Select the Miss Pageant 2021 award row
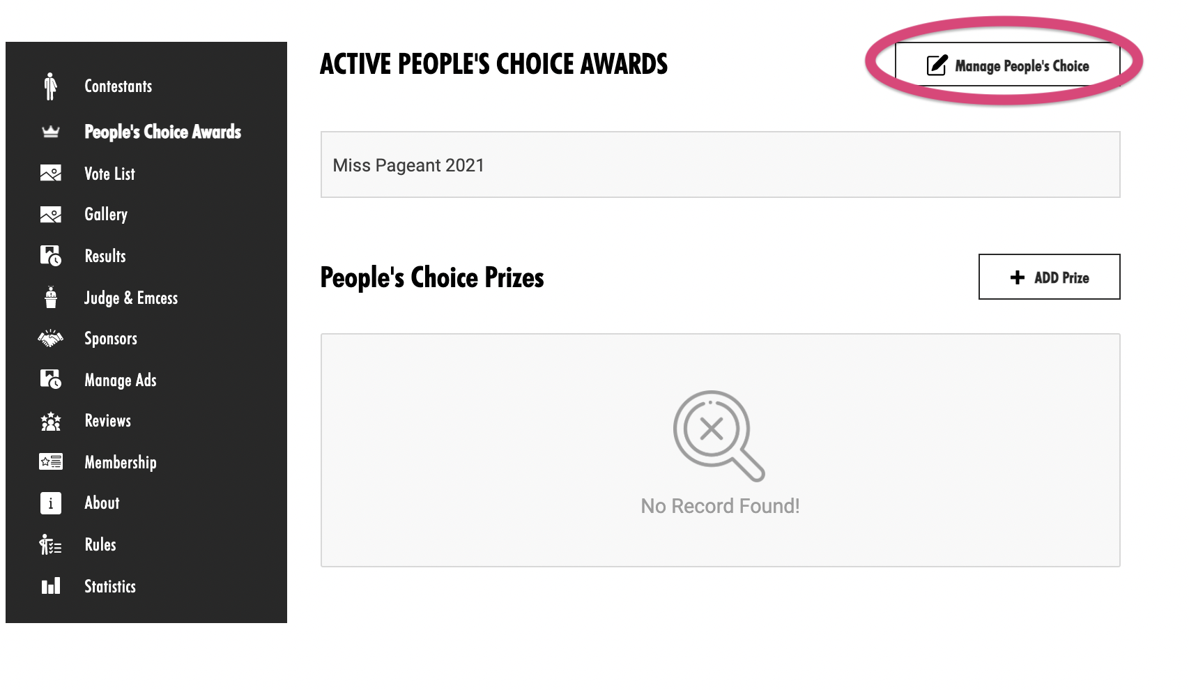Viewport: 1189px width, 690px height. pos(720,165)
